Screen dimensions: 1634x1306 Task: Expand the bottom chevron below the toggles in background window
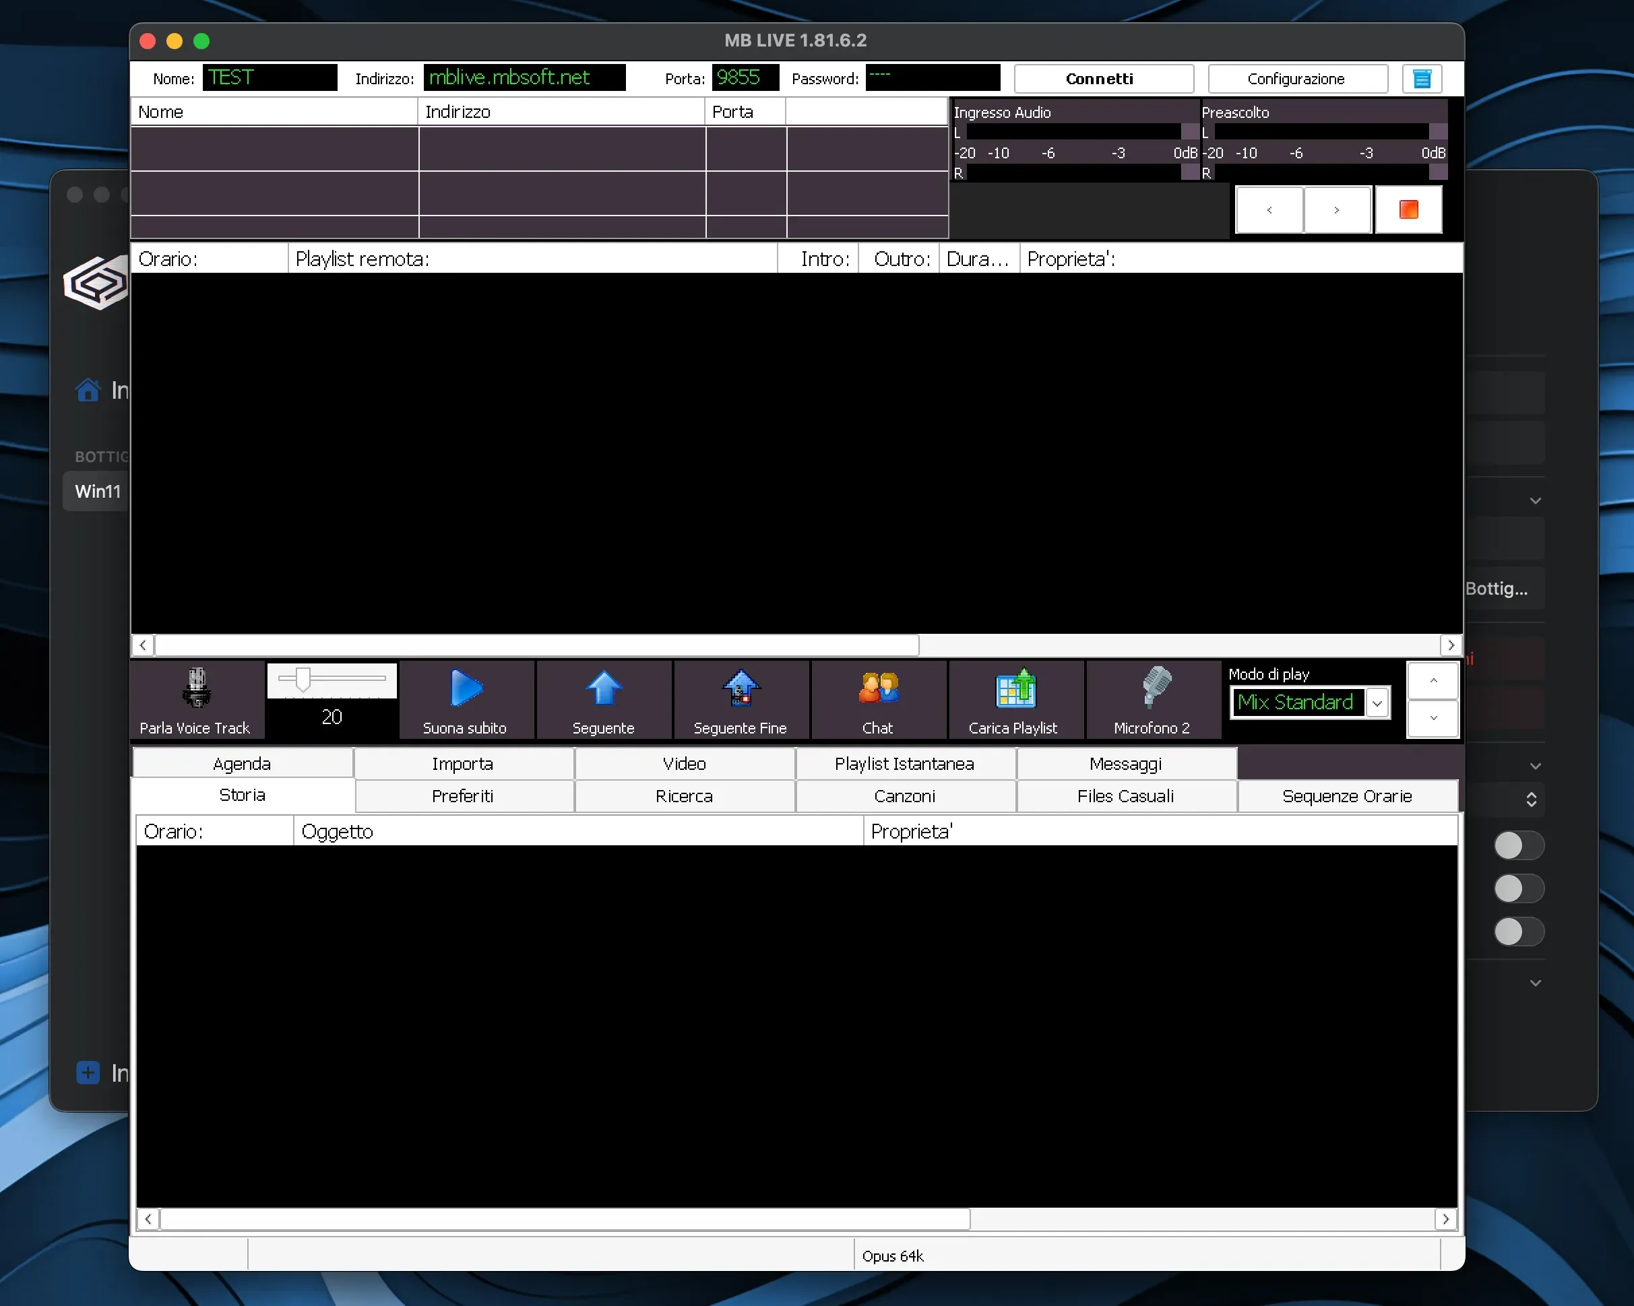click(x=1535, y=983)
